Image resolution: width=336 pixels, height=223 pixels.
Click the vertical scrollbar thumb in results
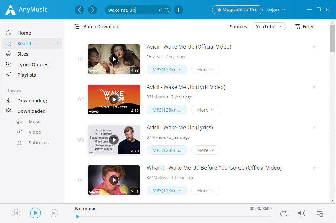[x=333, y=38]
